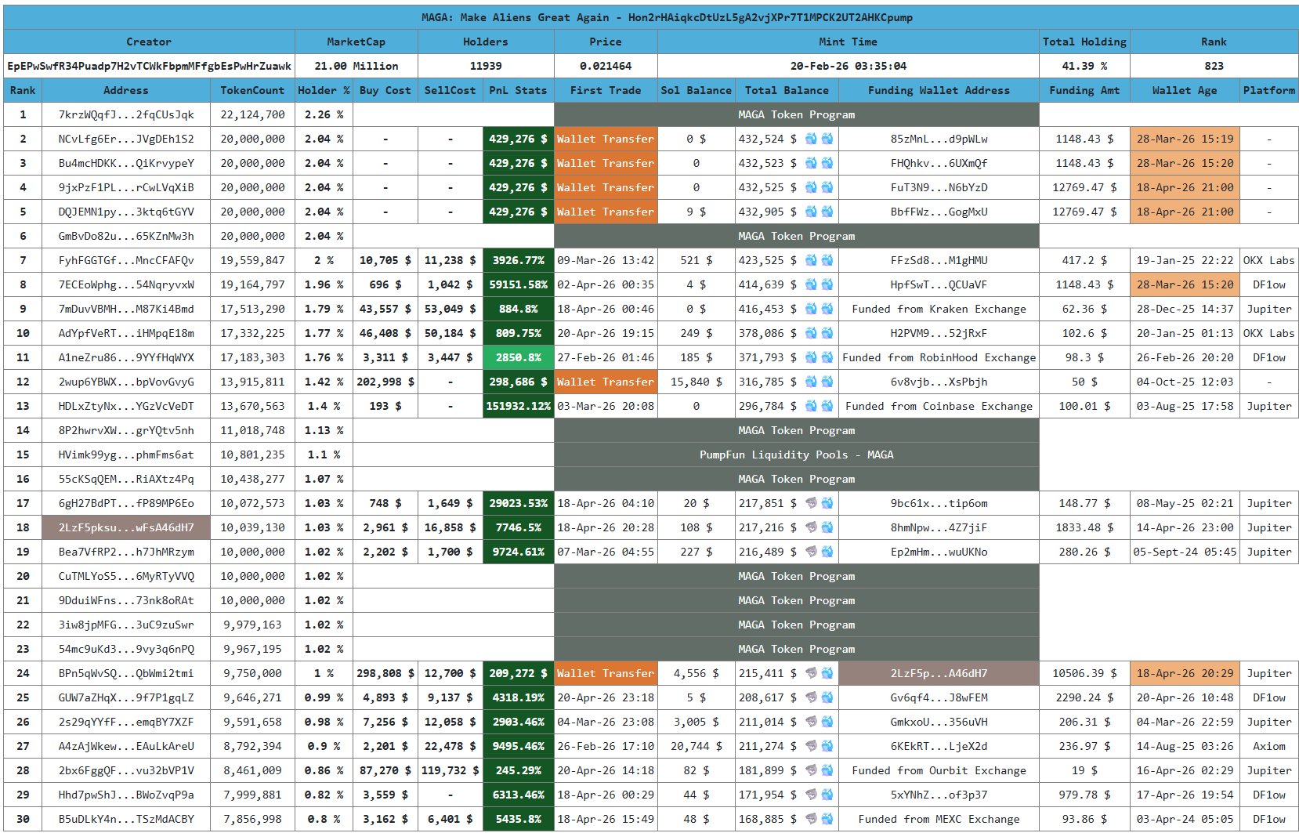
Task: Click the PnL Stats column header
Action: 518,90
